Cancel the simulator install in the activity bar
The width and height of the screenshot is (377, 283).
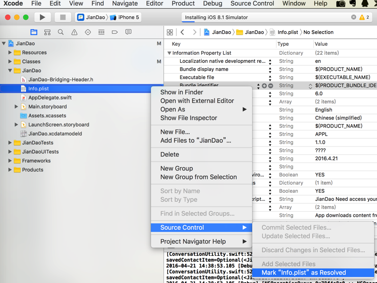click(x=354, y=17)
